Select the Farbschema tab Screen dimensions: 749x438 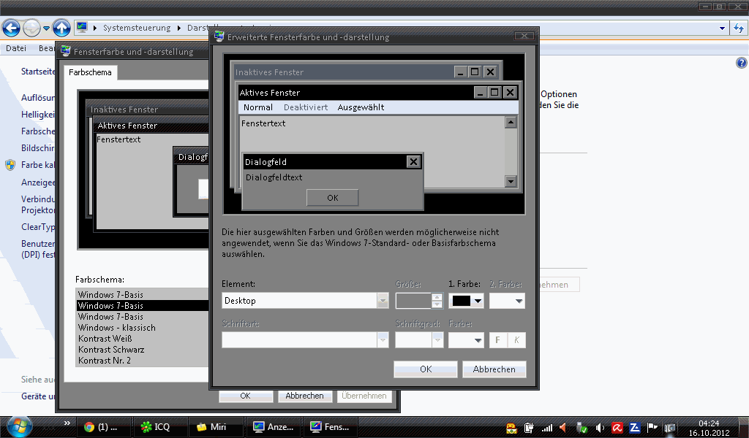(x=90, y=72)
